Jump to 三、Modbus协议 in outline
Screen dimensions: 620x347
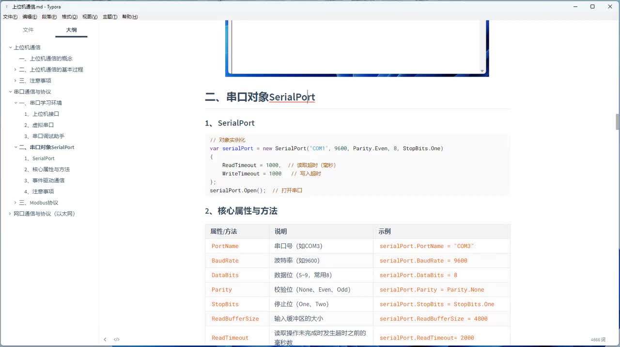point(39,203)
